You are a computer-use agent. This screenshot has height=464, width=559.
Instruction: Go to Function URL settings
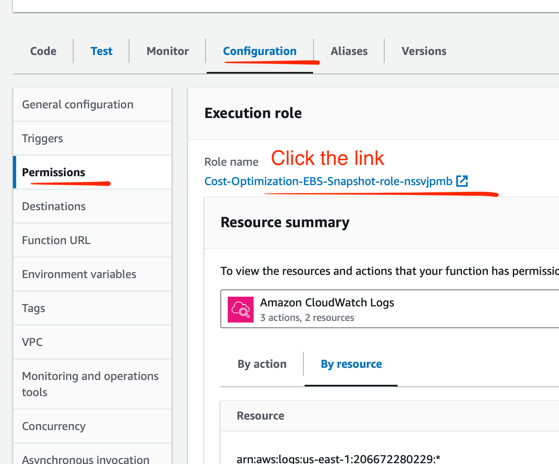(x=56, y=240)
